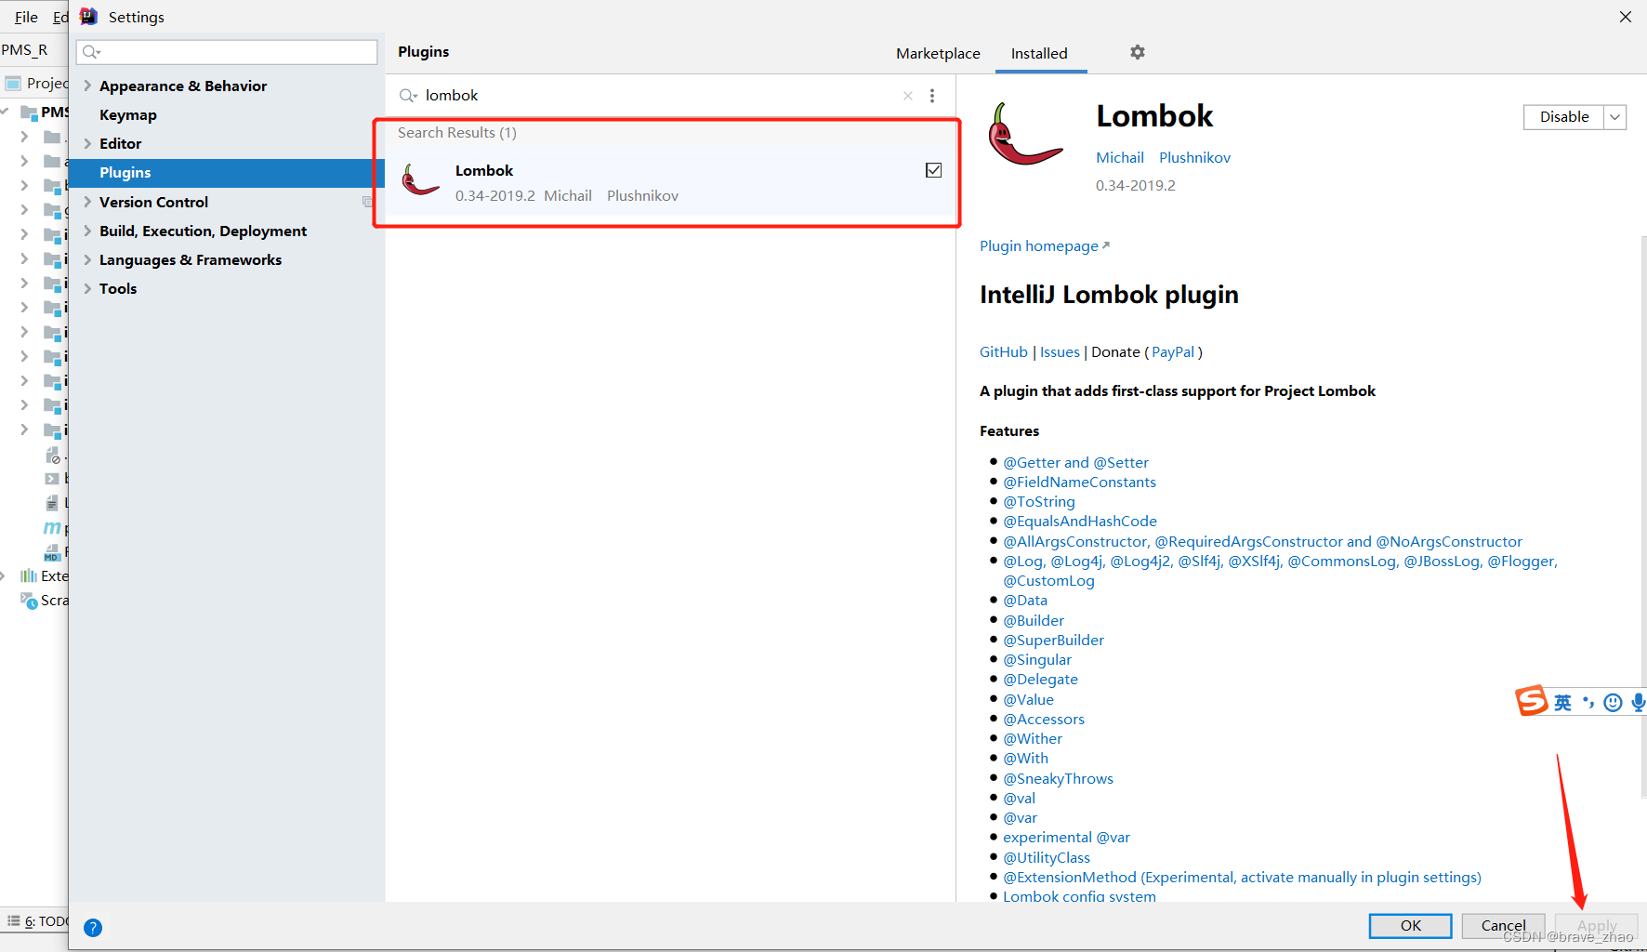The height and width of the screenshot is (952, 1647).
Task: Open the File menu in IDE
Action: [x=26, y=17]
